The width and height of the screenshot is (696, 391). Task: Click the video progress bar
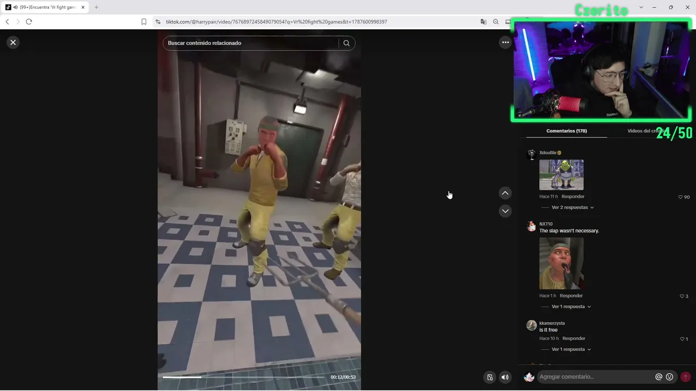(244, 377)
